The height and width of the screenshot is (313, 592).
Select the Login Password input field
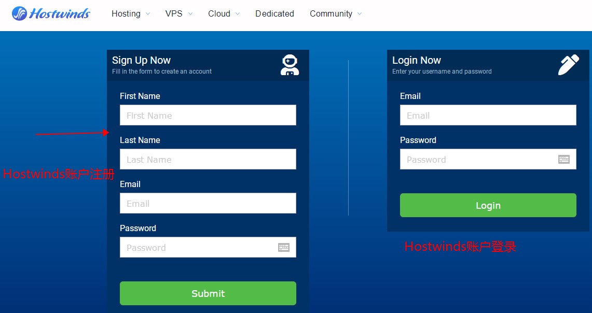477,159
